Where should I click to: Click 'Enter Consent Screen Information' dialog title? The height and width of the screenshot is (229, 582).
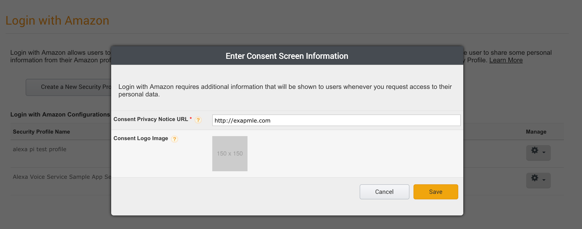tap(287, 56)
